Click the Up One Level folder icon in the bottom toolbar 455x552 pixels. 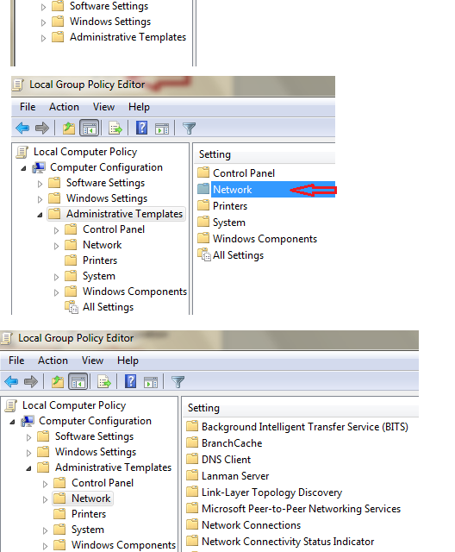58,381
